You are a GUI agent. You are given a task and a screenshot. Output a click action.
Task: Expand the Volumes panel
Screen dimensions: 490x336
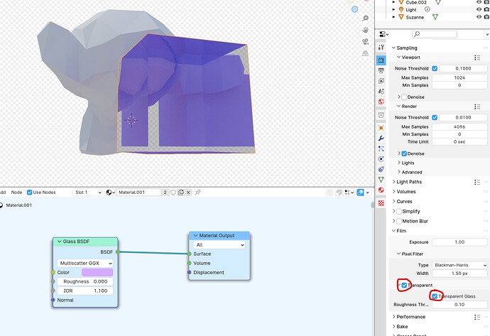click(x=393, y=192)
